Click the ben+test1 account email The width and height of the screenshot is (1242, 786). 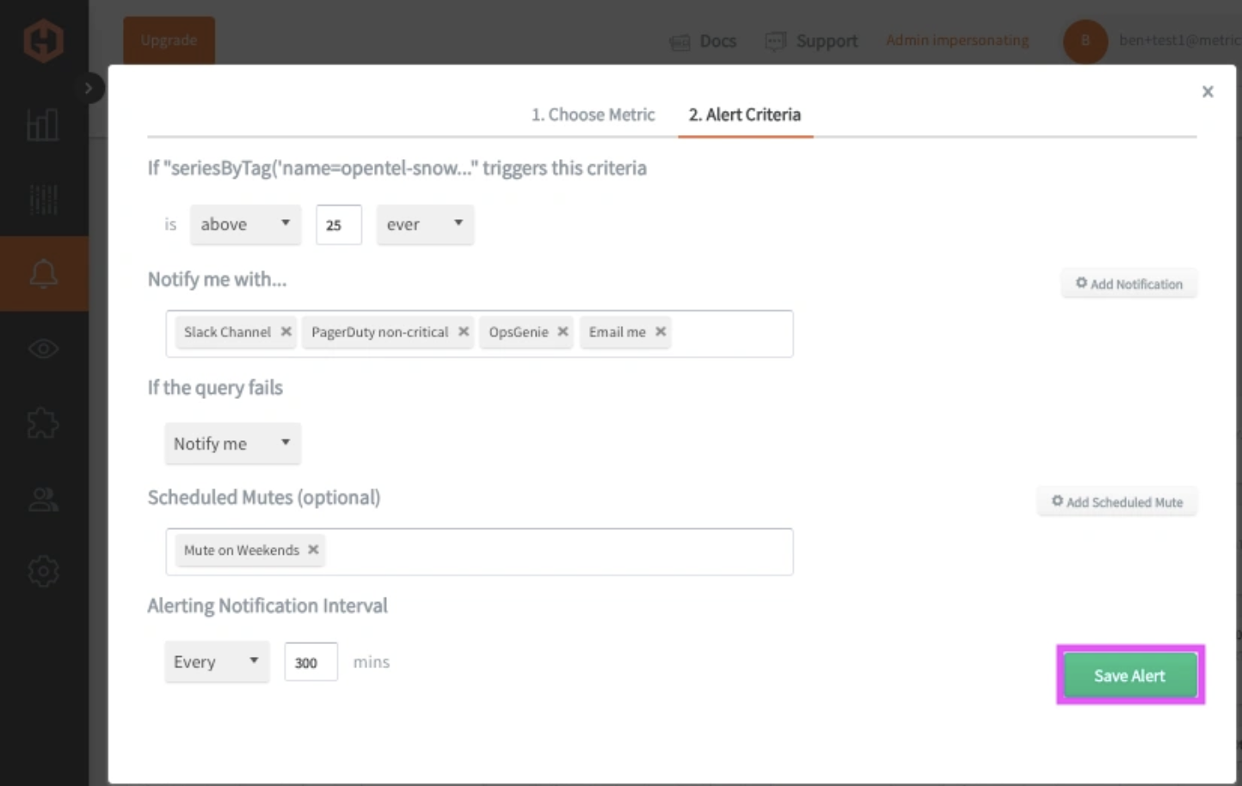pos(1179,40)
